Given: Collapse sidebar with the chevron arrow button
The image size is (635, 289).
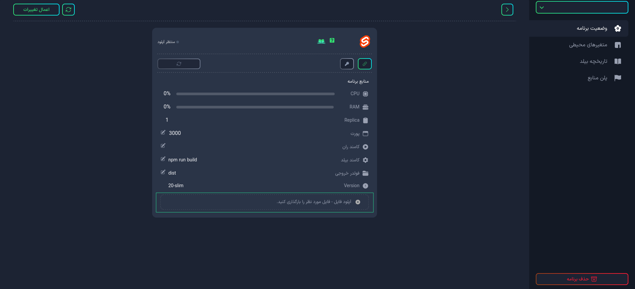Looking at the screenshot, I should (x=507, y=10).
